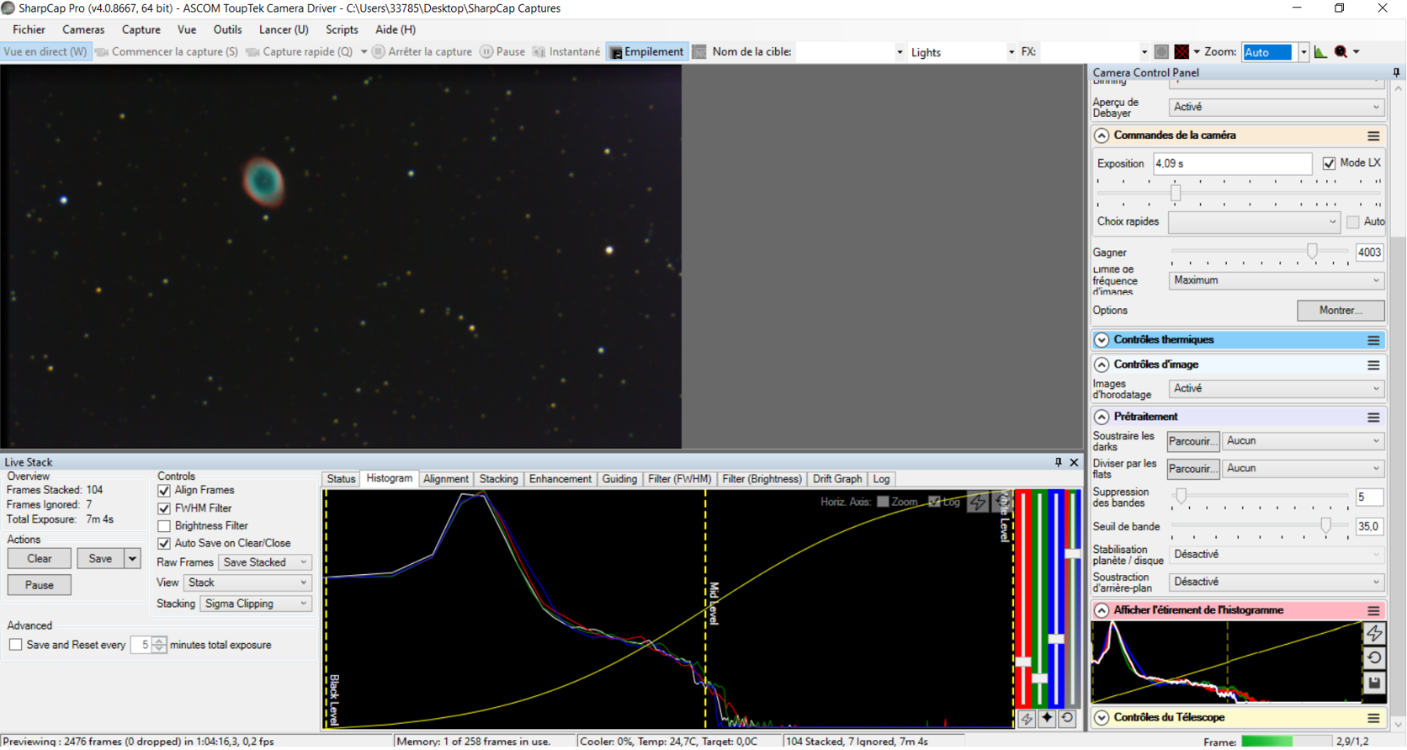Open the Stacking Sigma Clipping dropdown
Screen dimensions: 1407x750
coord(256,604)
